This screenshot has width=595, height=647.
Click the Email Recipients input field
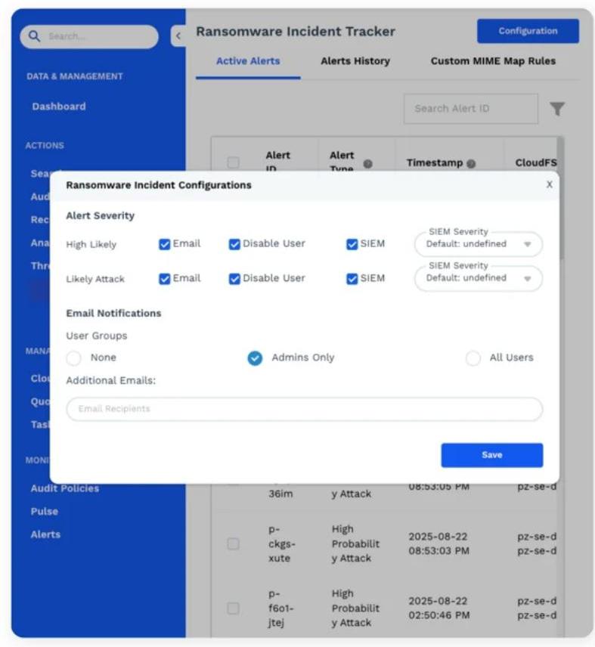pyautogui.click(x=305, y=409)
